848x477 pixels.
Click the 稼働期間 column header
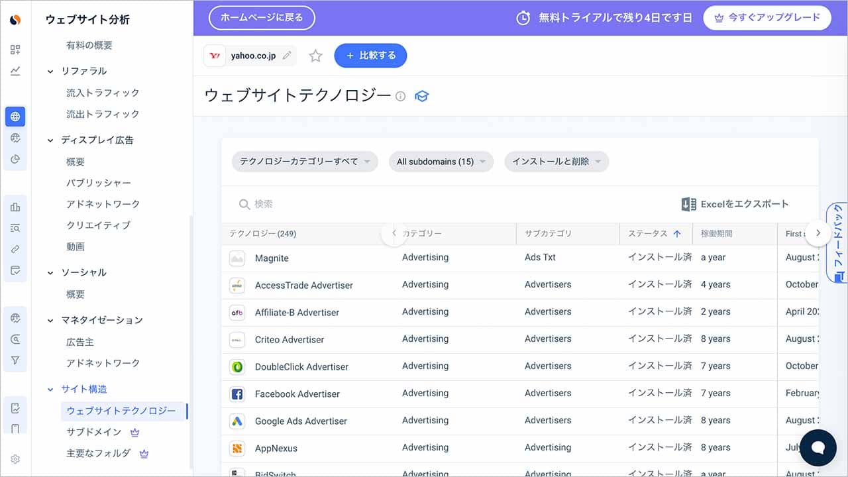click(x=717, y=234)
